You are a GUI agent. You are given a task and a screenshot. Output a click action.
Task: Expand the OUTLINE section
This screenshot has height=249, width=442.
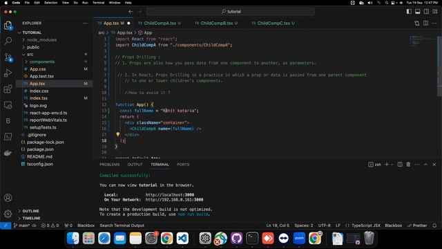[x=30, y=211]
